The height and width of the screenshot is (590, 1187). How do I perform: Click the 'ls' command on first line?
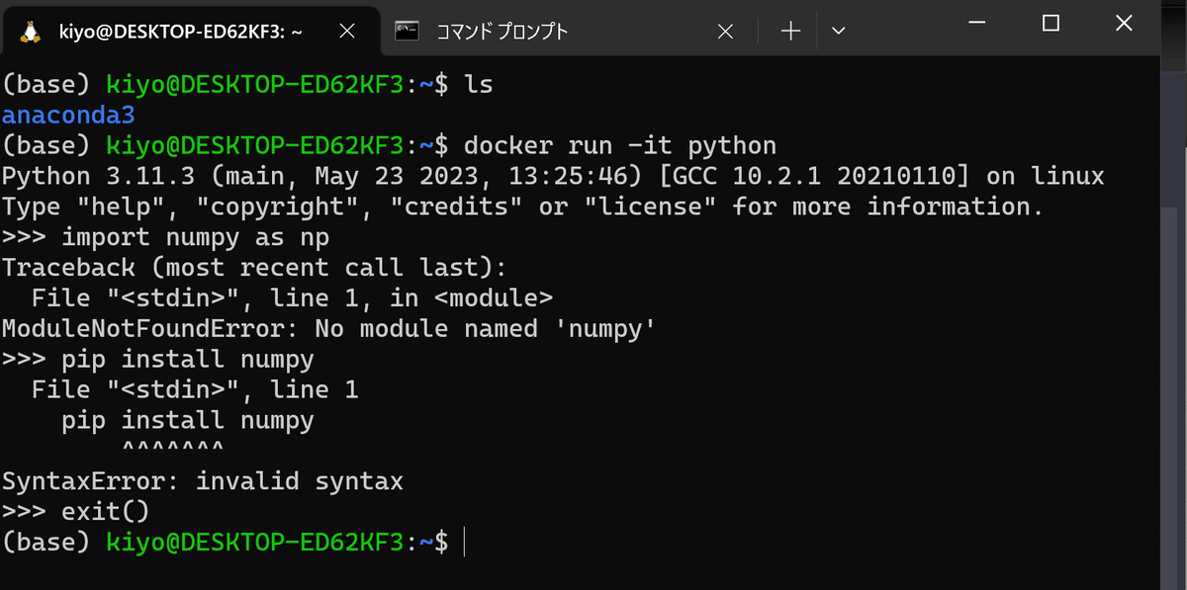click(479, 85)
